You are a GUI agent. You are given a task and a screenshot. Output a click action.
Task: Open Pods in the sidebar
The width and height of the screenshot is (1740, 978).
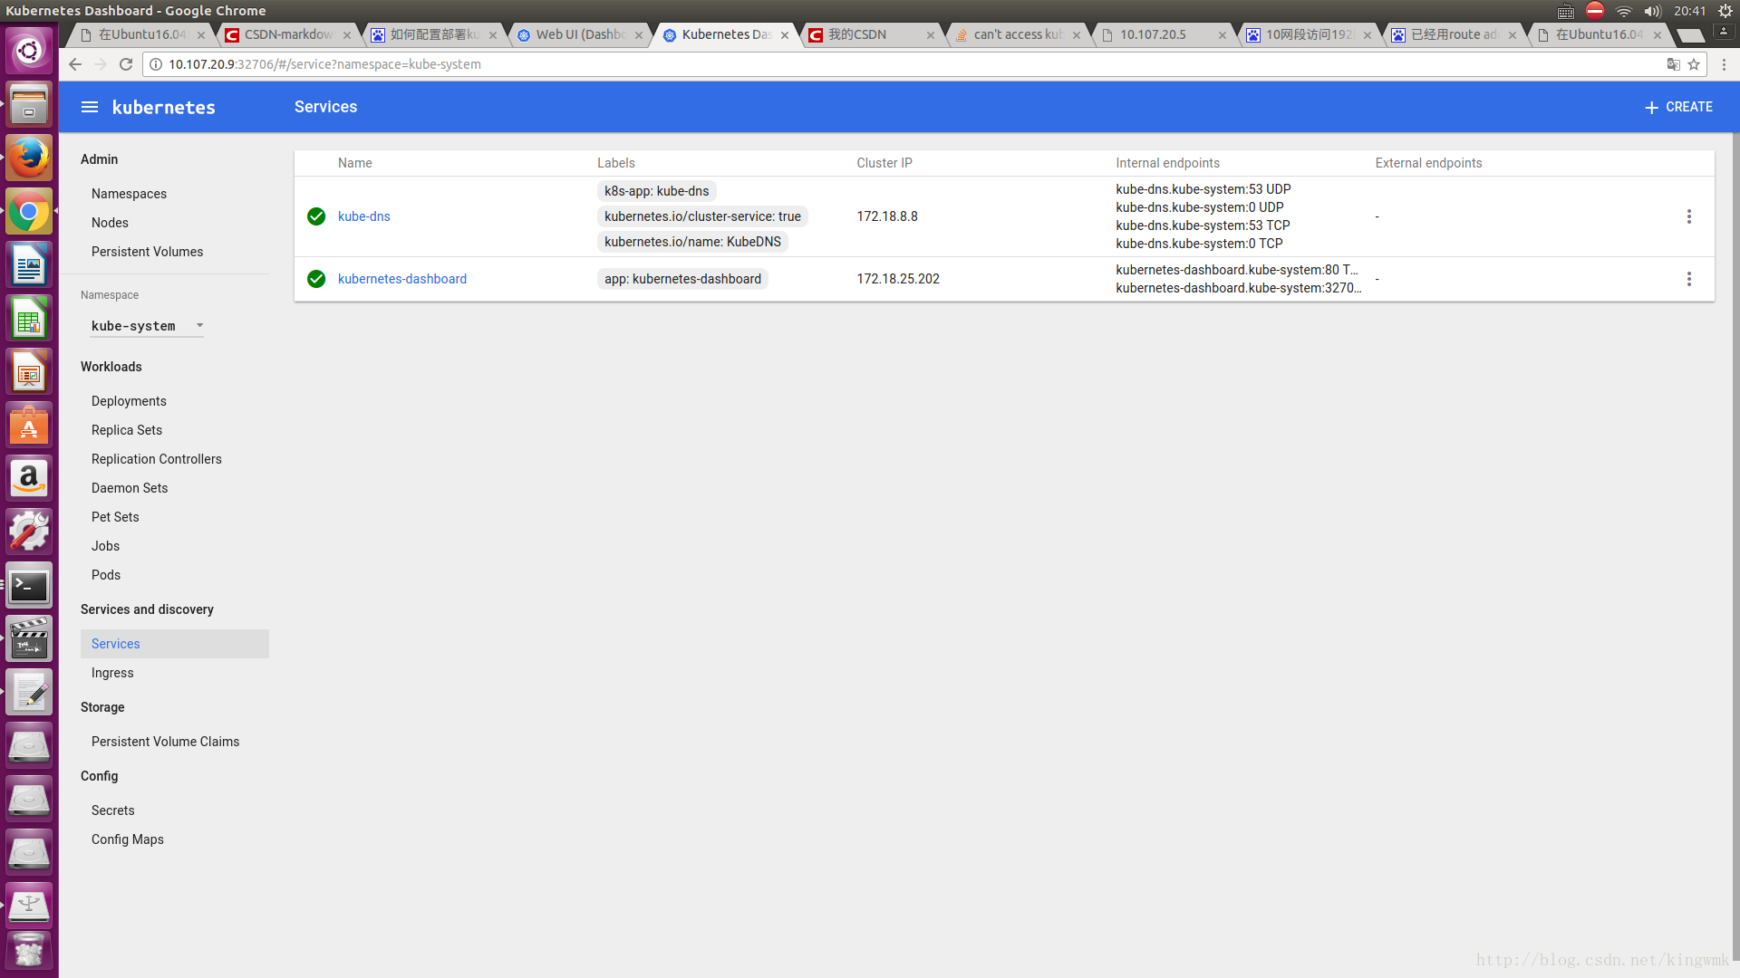(106, 575)
